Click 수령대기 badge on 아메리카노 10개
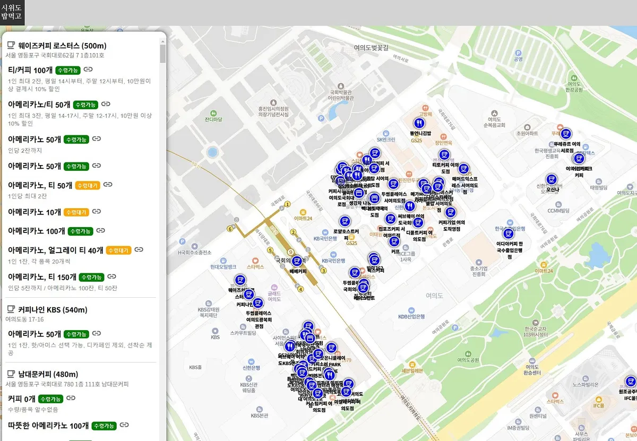Viewport: 637px width, 441px height. [x=76, y=212]
